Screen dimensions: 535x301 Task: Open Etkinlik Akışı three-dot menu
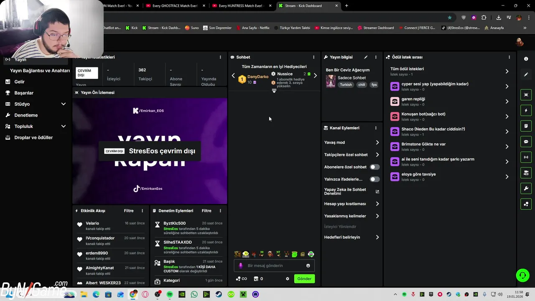click(x=142, y=211)
